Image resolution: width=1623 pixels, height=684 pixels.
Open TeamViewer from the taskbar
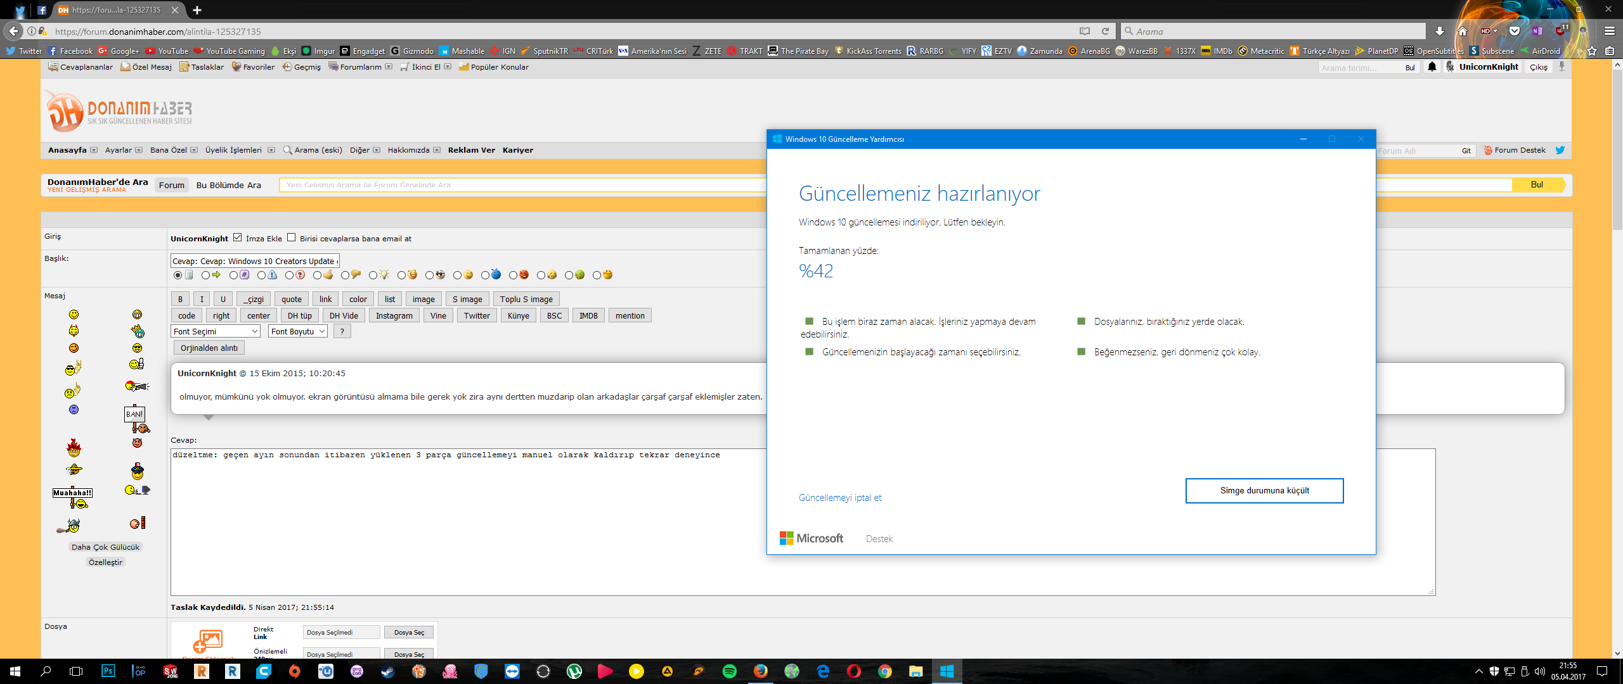[x=512, y=671]
